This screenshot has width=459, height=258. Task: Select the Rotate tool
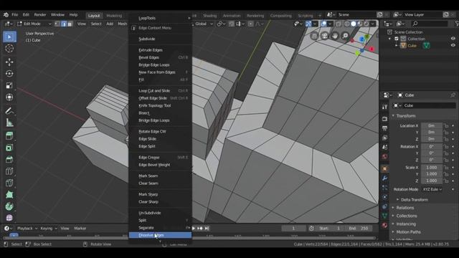pyautogui.click(x=9, y=74)
